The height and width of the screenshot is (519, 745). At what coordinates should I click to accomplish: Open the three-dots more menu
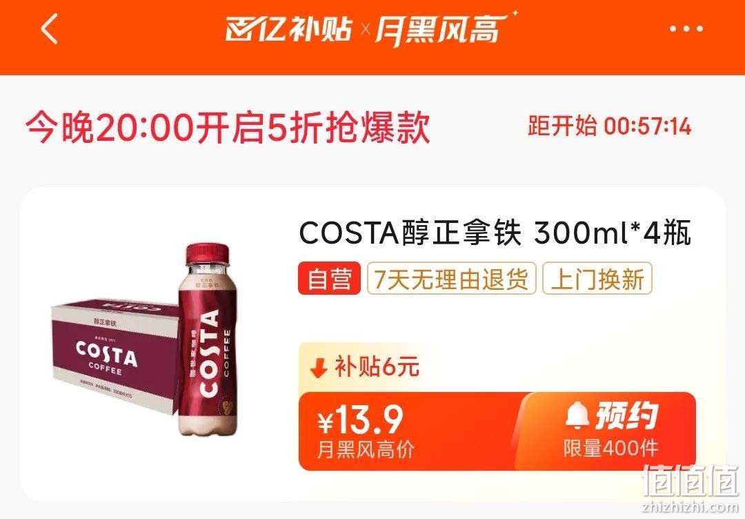tap(686, 29)
